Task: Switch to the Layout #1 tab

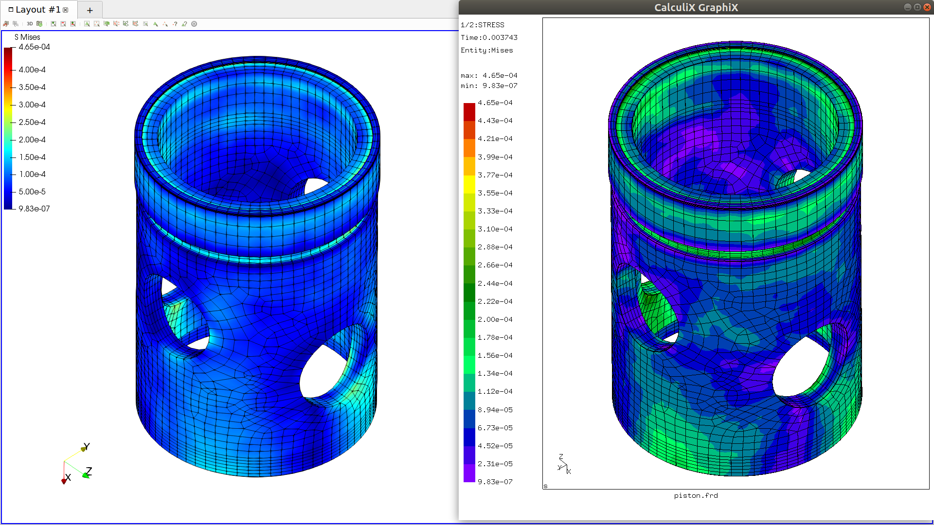Action: click(x=37, y=10)
